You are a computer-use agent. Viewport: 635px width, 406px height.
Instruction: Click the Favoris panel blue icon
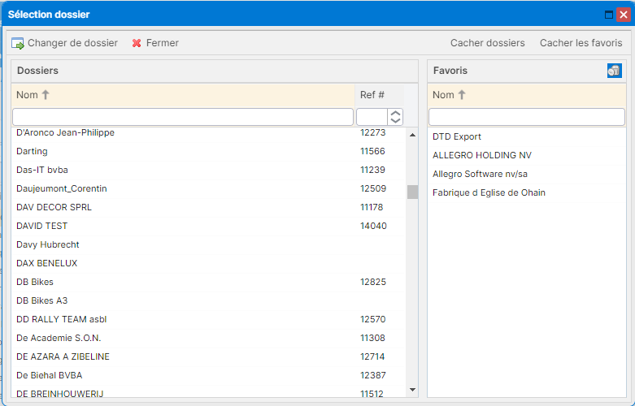[x=615, y=71]
